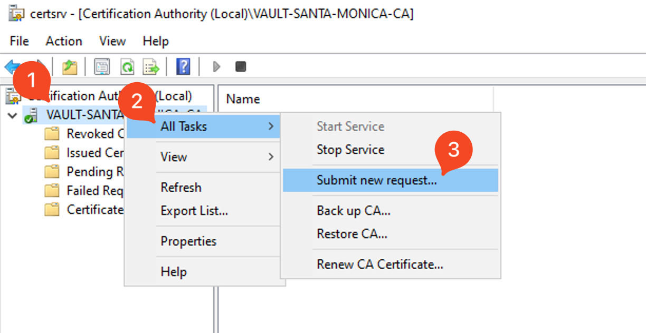This screenshot has height=333, width=646.
Task: Click the Up One Level folder icon
Action: (70, 67)
